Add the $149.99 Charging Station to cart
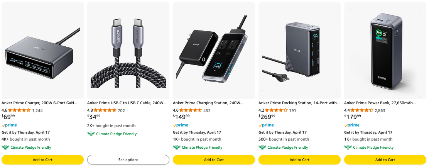 [x=214, y=160]
